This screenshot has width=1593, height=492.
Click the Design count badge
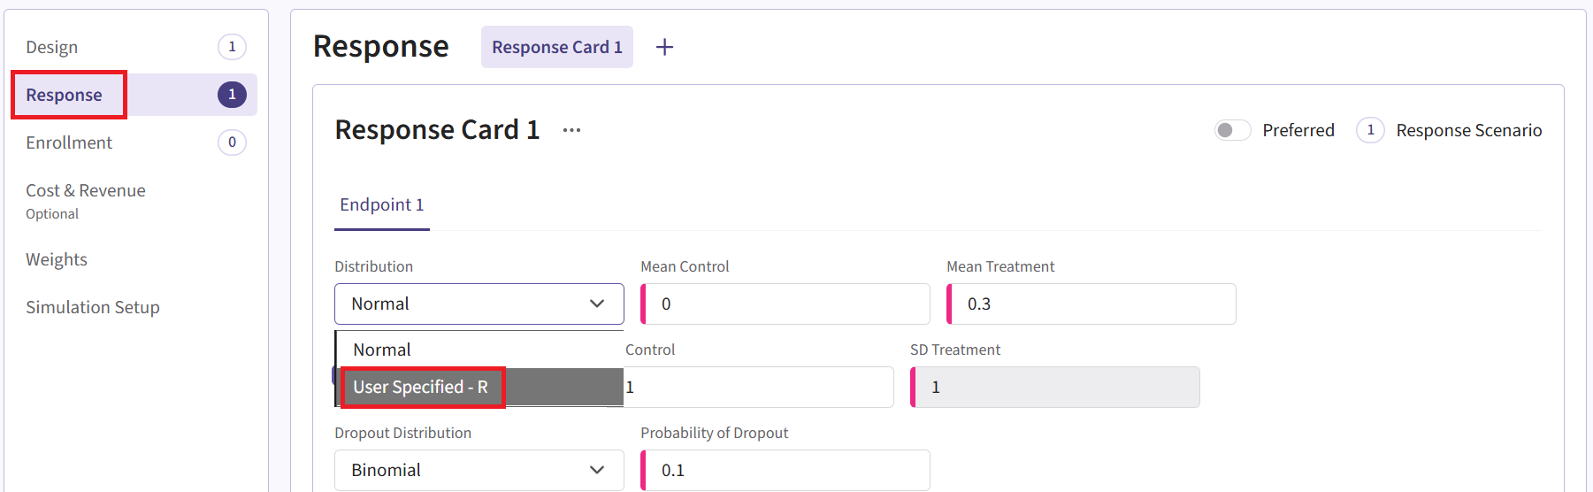(x=232, y=47)
